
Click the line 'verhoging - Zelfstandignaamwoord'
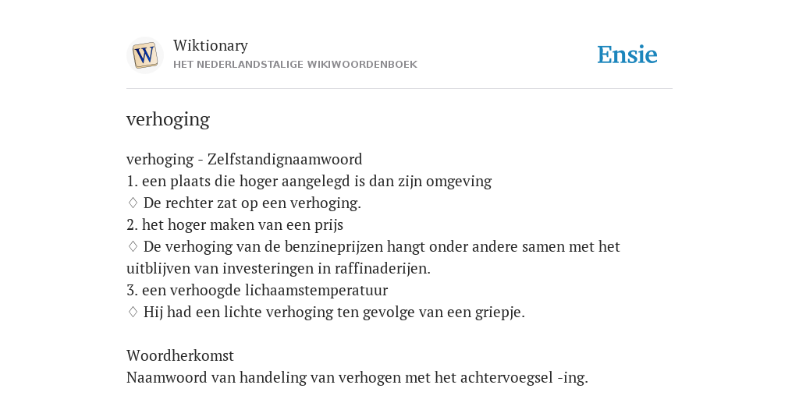pos(244,159)
